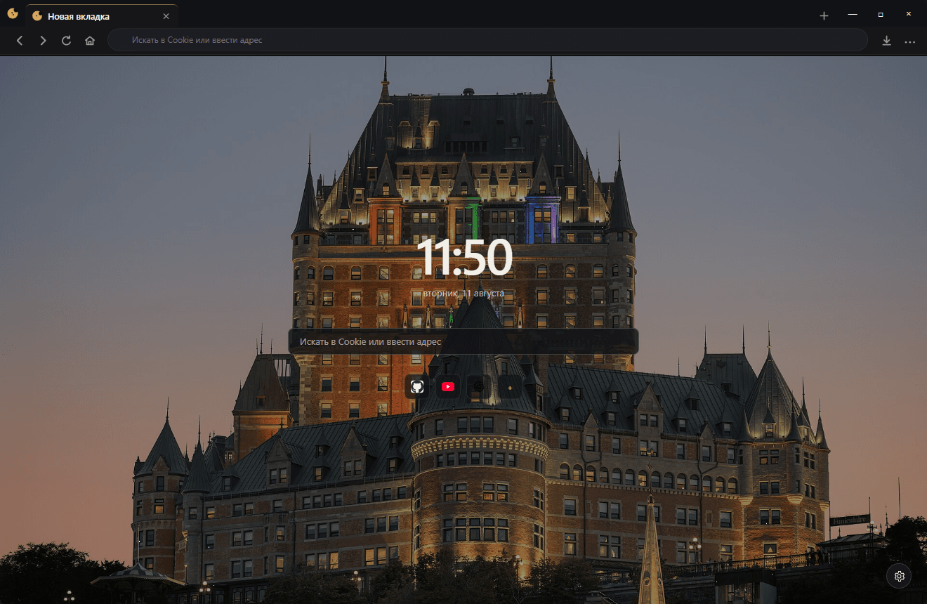Go back with the left arrow button
The height and width of the screenshot is (604, 927).
tap(20, 41)
